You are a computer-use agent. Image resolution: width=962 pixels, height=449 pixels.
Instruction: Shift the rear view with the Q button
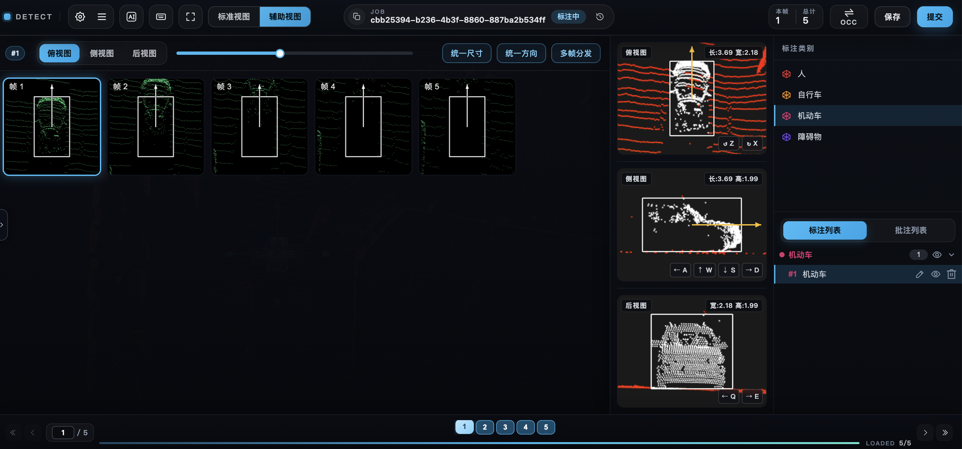729,396
